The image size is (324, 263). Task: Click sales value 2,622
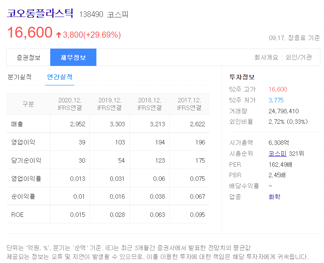[x=198, y=124]
